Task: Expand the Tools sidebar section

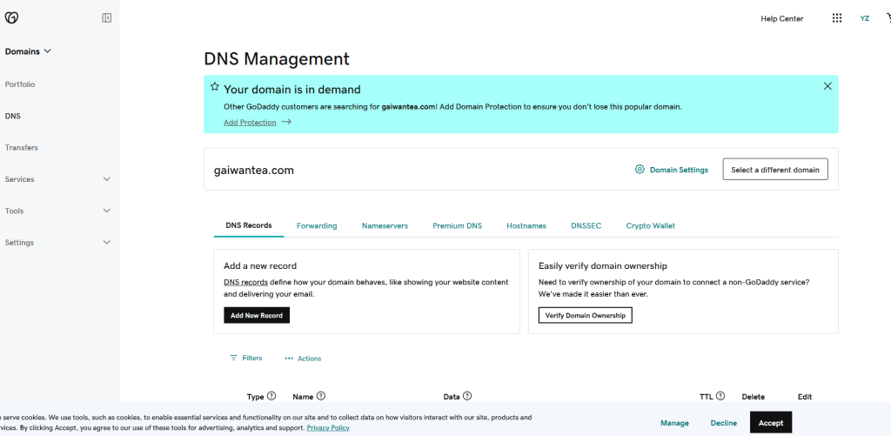Action: [x=106, y=211]
